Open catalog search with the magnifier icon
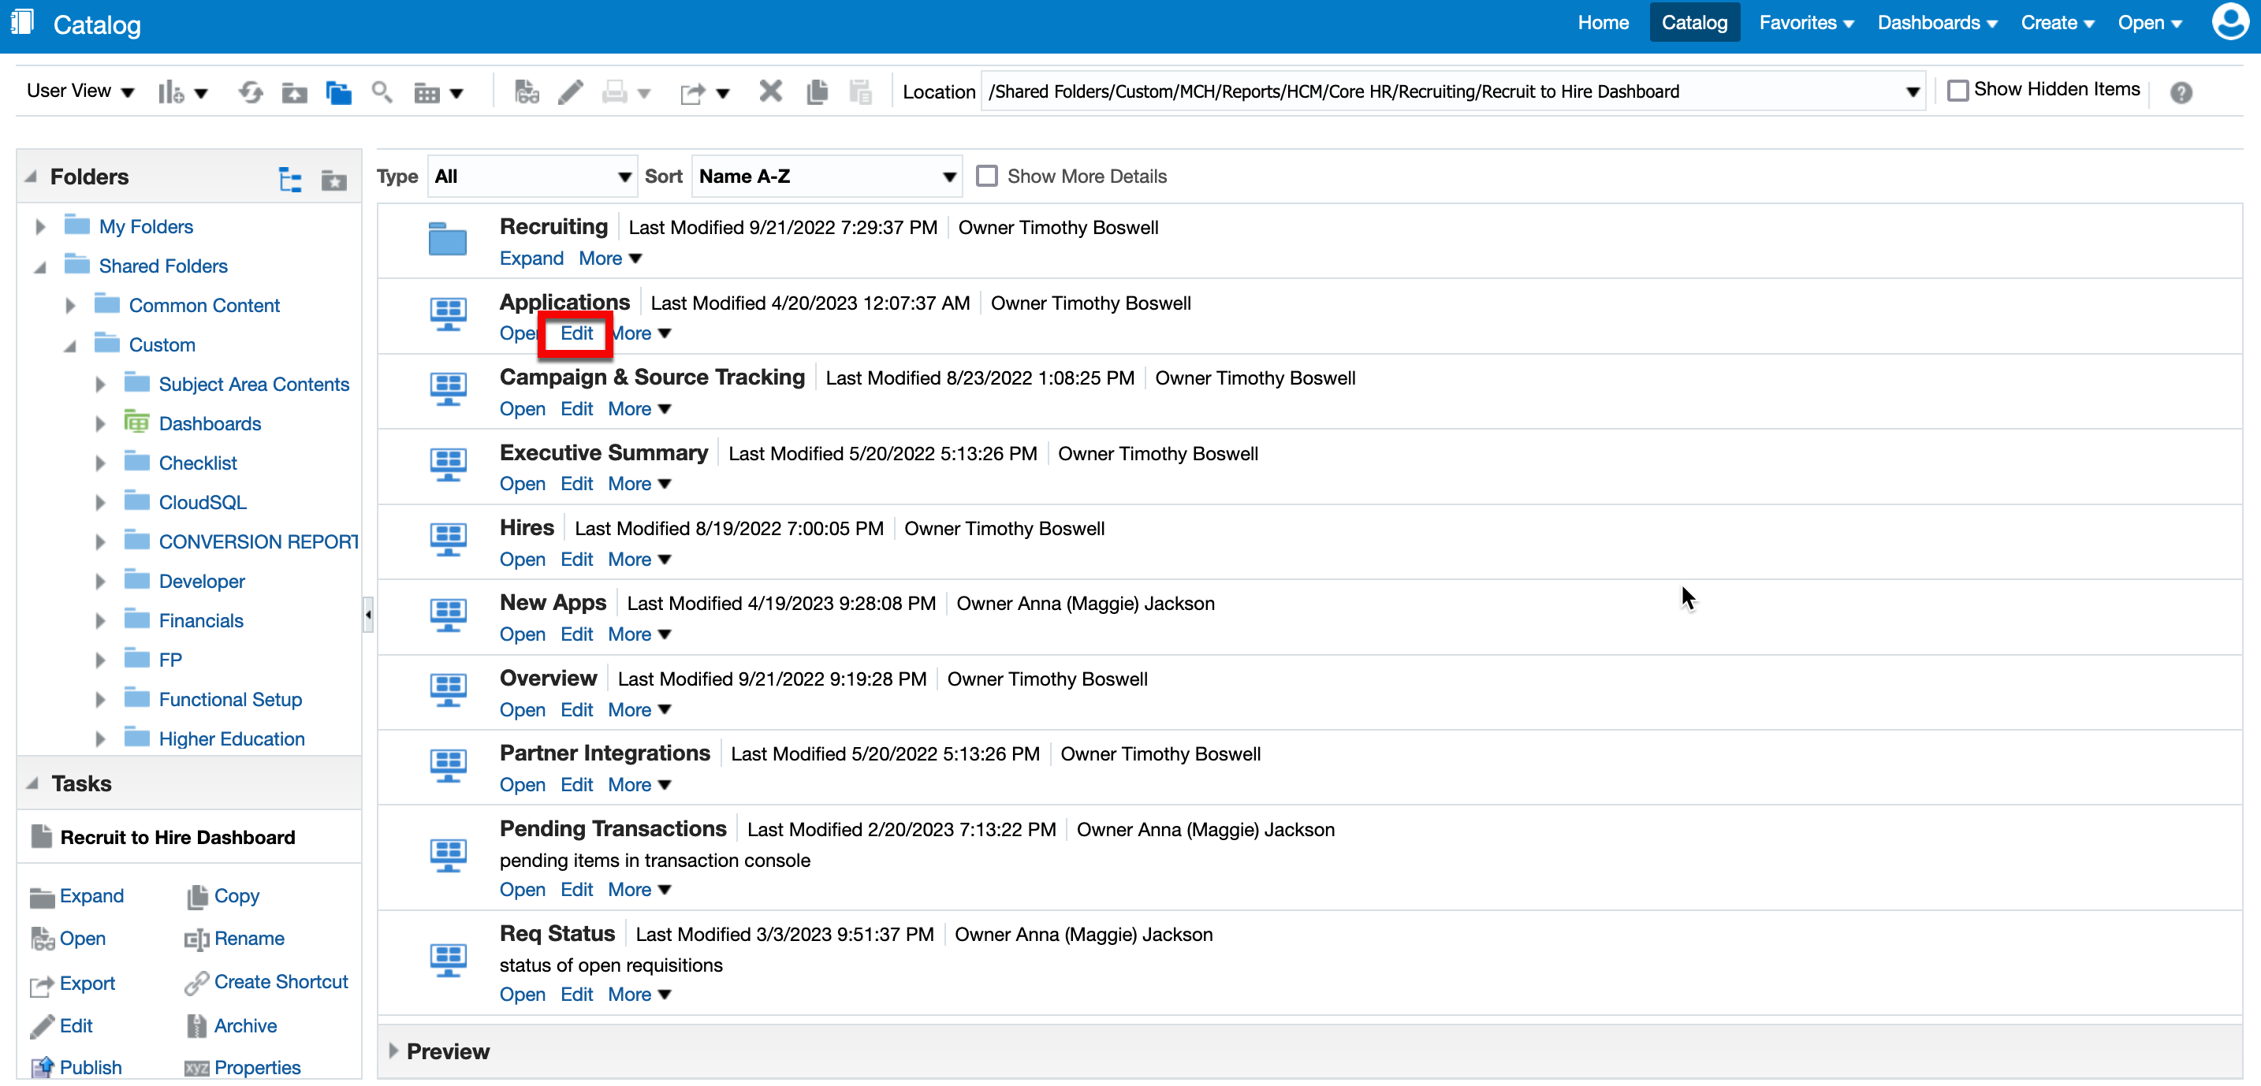Viewport: 2261px width, 1086px height. [382, 91]
